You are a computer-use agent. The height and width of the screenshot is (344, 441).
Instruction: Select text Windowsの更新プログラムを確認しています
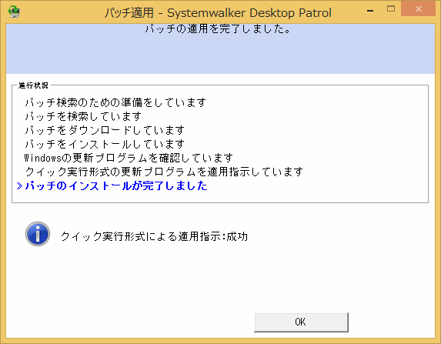(129, 158)
